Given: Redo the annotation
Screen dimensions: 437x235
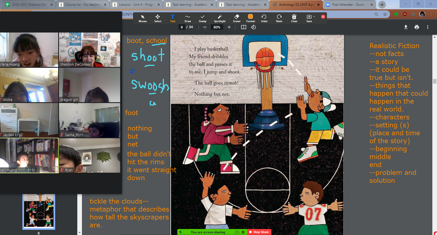Looking at the screenshot, I should tap(279, 18).
